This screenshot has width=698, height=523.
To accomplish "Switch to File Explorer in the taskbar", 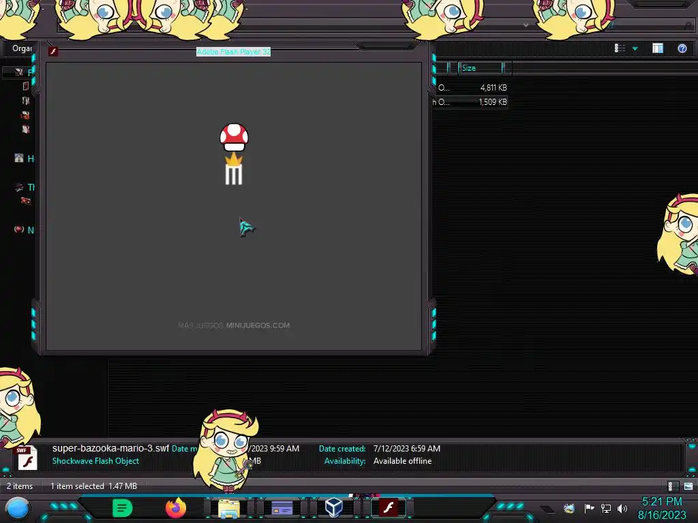I will (229, 508).
